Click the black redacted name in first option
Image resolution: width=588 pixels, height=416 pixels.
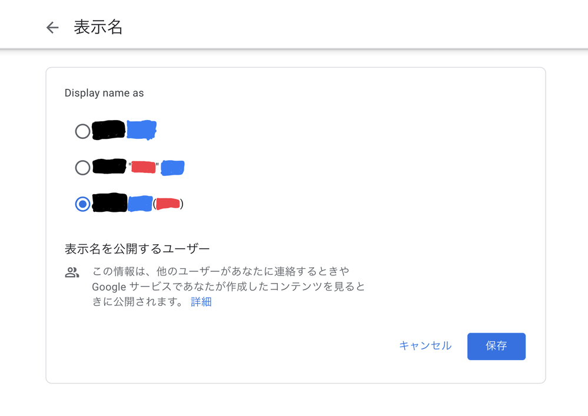click(109, 130)
